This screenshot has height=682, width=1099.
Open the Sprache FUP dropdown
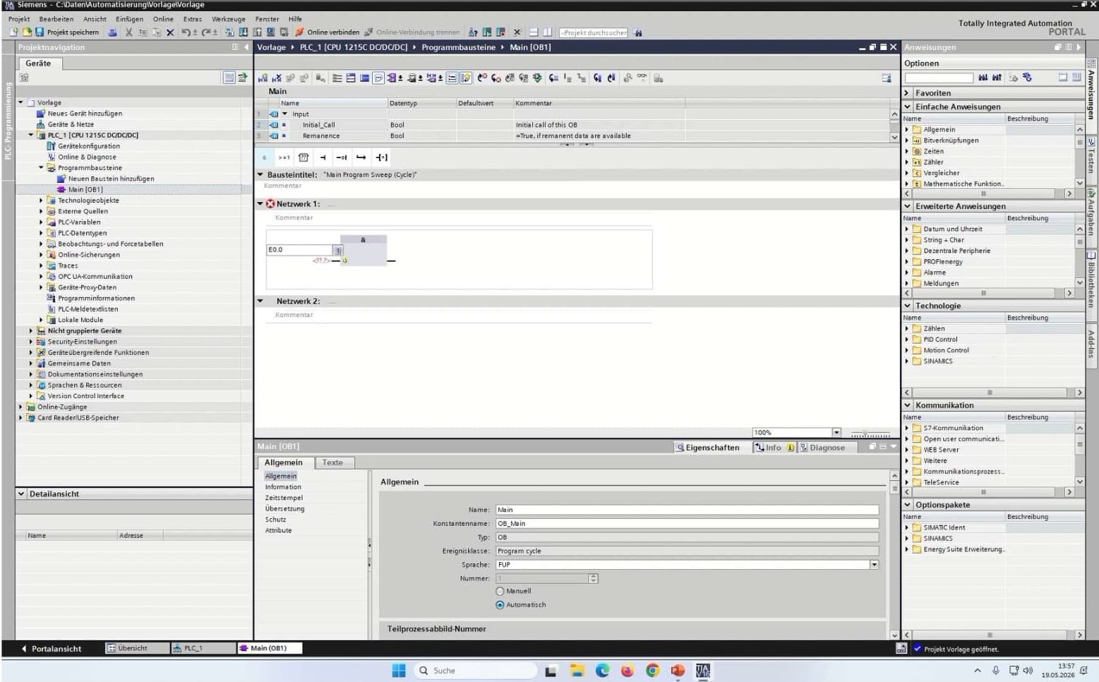tap(874, 565)
